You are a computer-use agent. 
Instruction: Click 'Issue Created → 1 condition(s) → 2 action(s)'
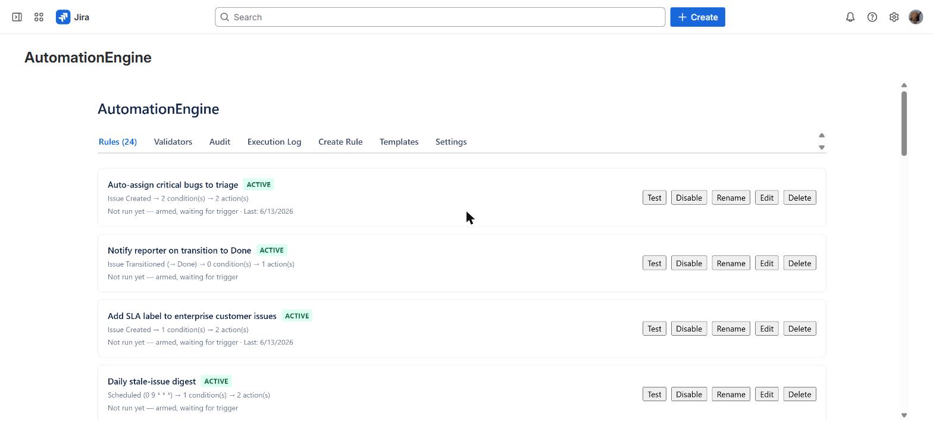coord(178,329)
